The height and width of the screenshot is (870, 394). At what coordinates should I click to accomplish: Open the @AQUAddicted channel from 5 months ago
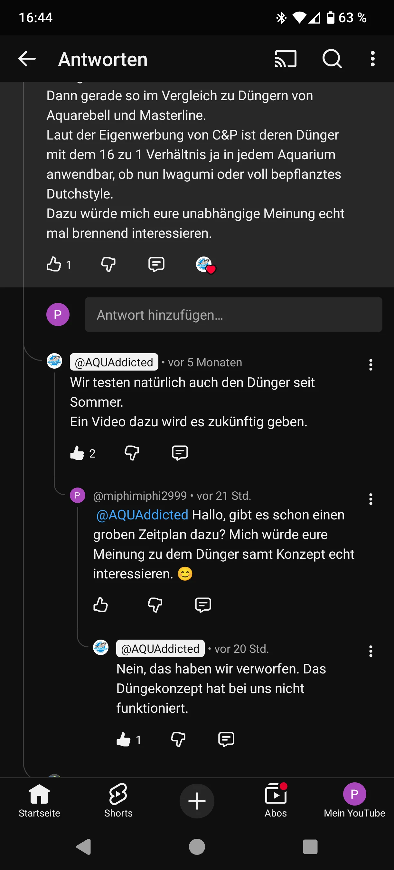[114, 362]
